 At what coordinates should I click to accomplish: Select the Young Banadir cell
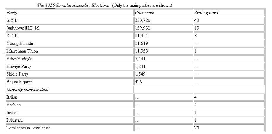(70, 43)
